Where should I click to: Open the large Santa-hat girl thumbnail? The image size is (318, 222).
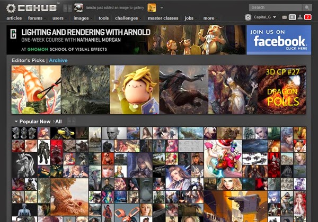click(223, 159)
